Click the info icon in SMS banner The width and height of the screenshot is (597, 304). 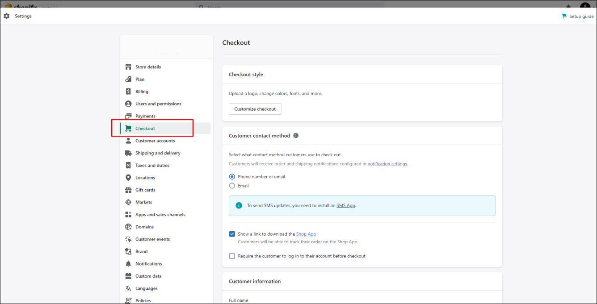pos(239,206)
